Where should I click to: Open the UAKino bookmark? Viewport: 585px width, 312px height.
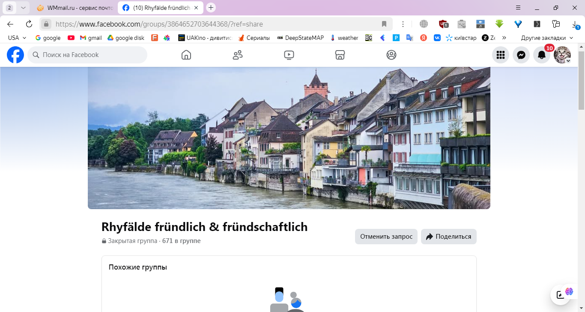(x=205, y=38)
